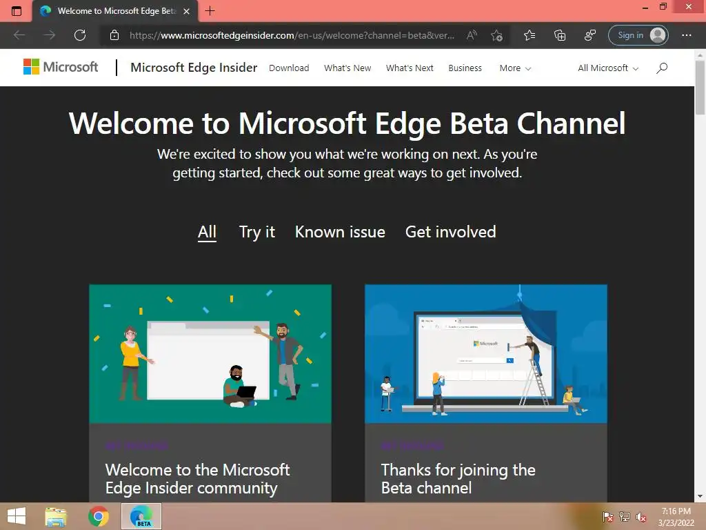706x530 pixels.
Task: Open the Favorites panel
Action: pos(529,35)
